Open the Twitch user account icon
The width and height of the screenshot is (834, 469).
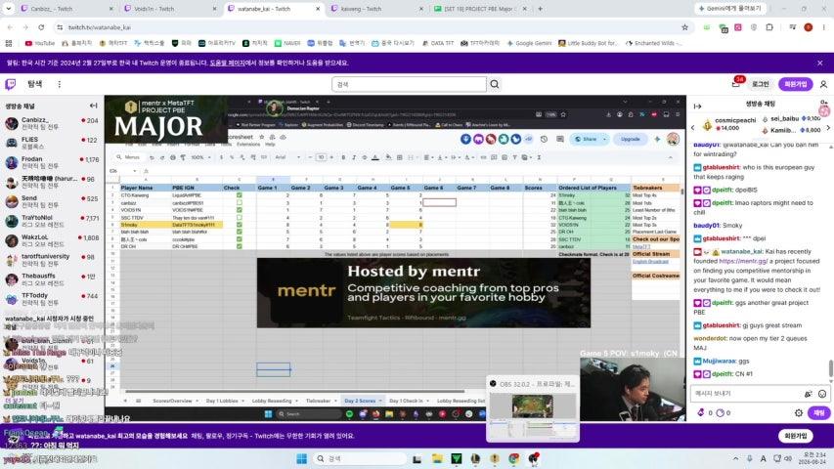click(x=823, y=84)
